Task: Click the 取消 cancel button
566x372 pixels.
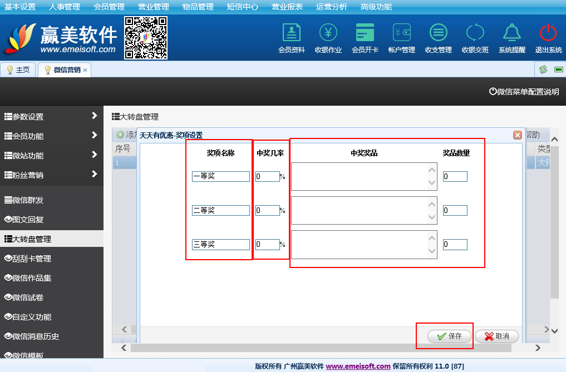Action: click(x=496, y=336)
